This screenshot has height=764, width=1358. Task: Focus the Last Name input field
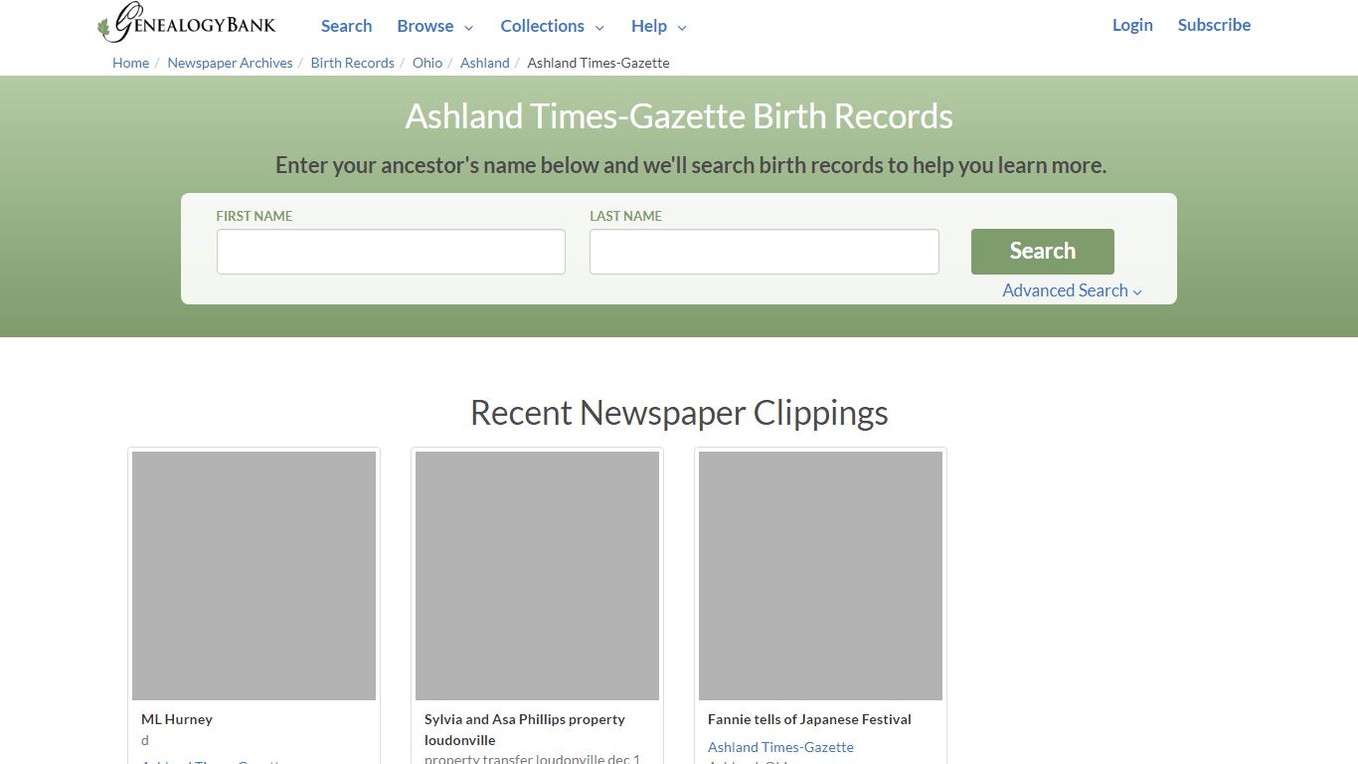click(764, 252)
